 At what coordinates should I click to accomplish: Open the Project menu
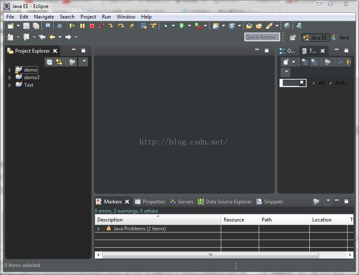click(88, 17)
